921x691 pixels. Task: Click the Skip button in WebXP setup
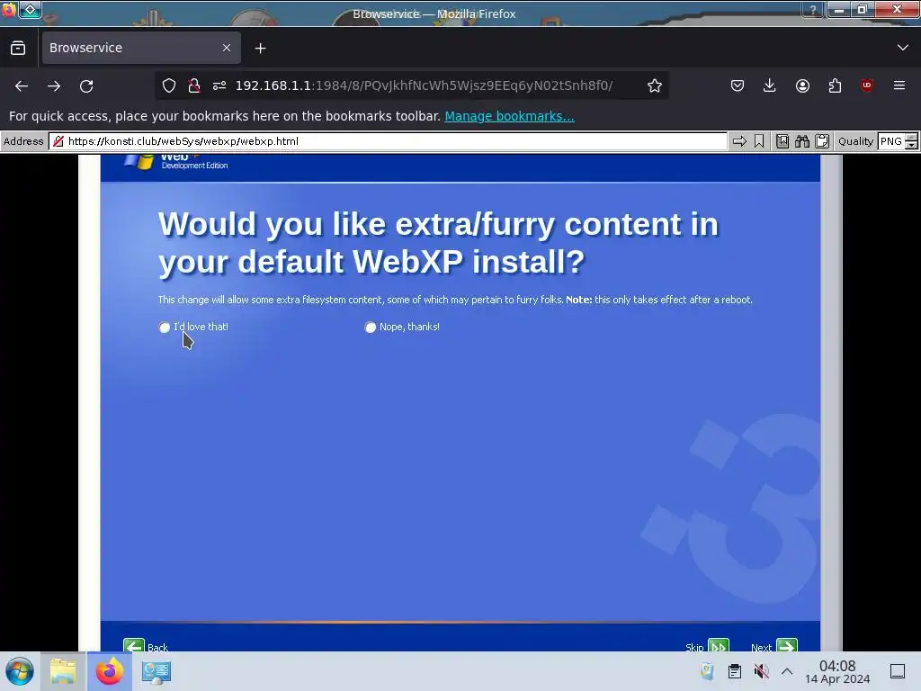[x=718, y=646]
